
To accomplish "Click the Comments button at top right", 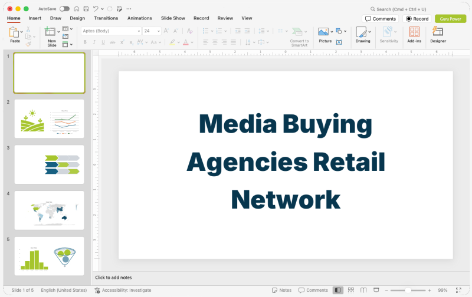I will coord(381,19).
